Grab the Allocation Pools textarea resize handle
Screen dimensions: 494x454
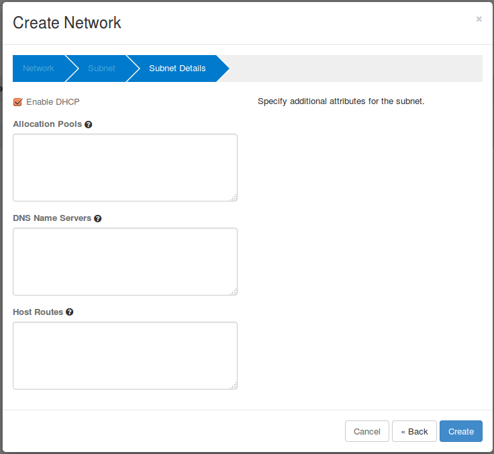233,197
